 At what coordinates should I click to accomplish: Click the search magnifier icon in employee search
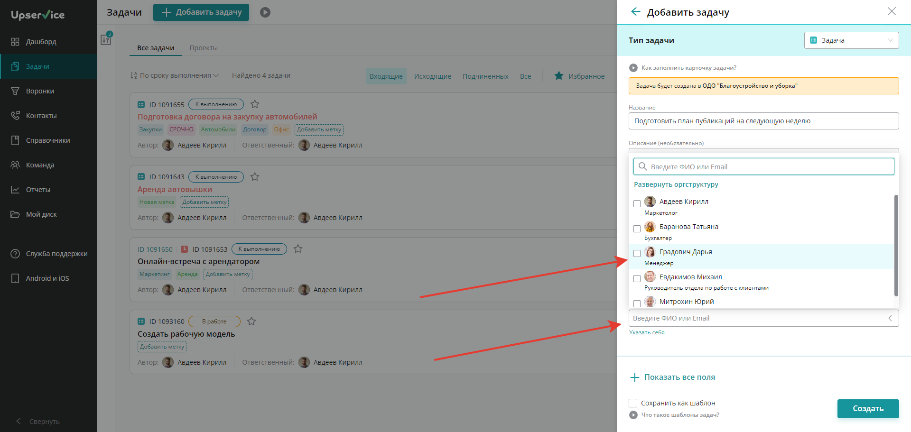tap(642, 166)
